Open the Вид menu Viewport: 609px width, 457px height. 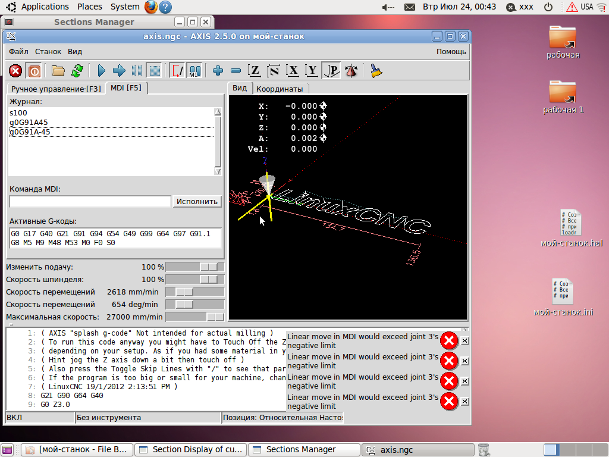[x=75, y=52]
